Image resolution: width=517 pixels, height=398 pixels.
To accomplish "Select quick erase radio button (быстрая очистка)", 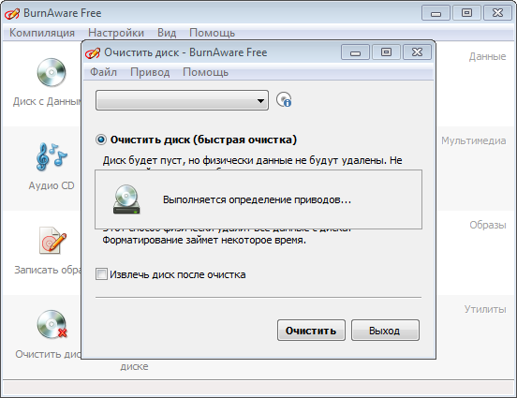I will pyautogui.click(x=101, y=140).
